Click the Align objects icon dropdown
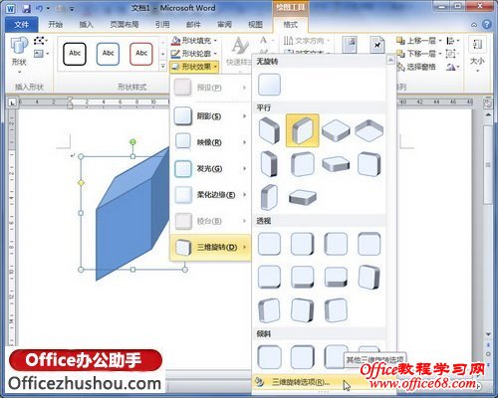 point(453,41)
